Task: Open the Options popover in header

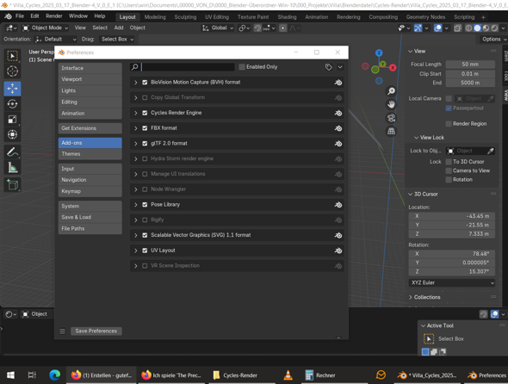Action: (493, 40)
